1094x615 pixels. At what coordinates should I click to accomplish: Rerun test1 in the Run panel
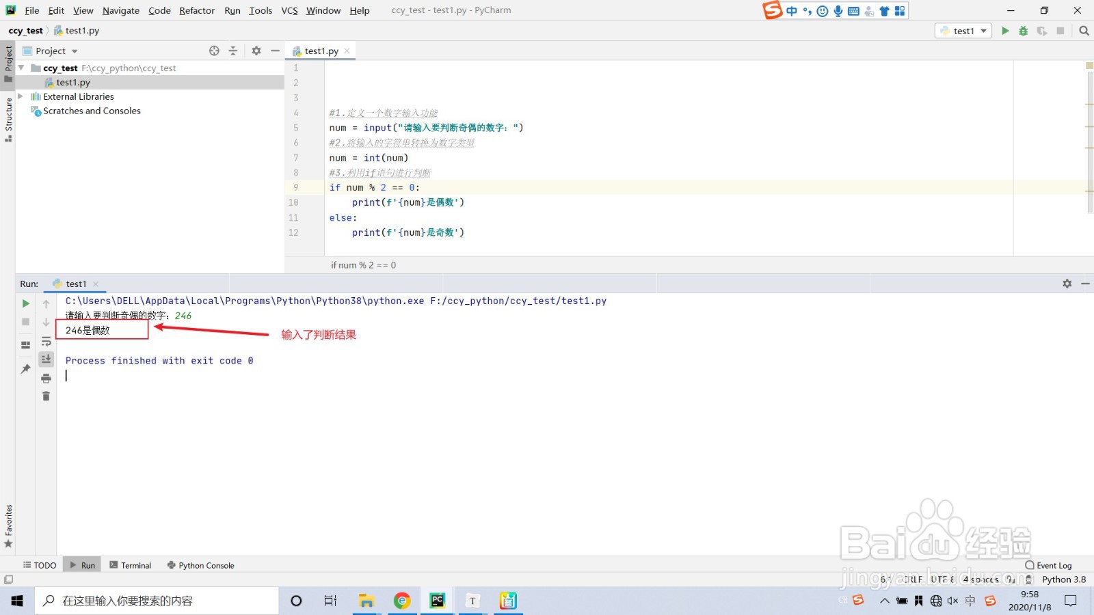[x=26, y=303]
